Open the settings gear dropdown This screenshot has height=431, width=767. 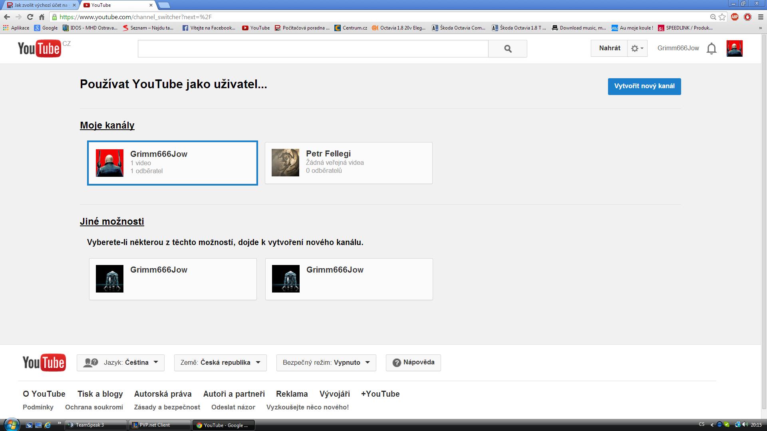(637, 49)
